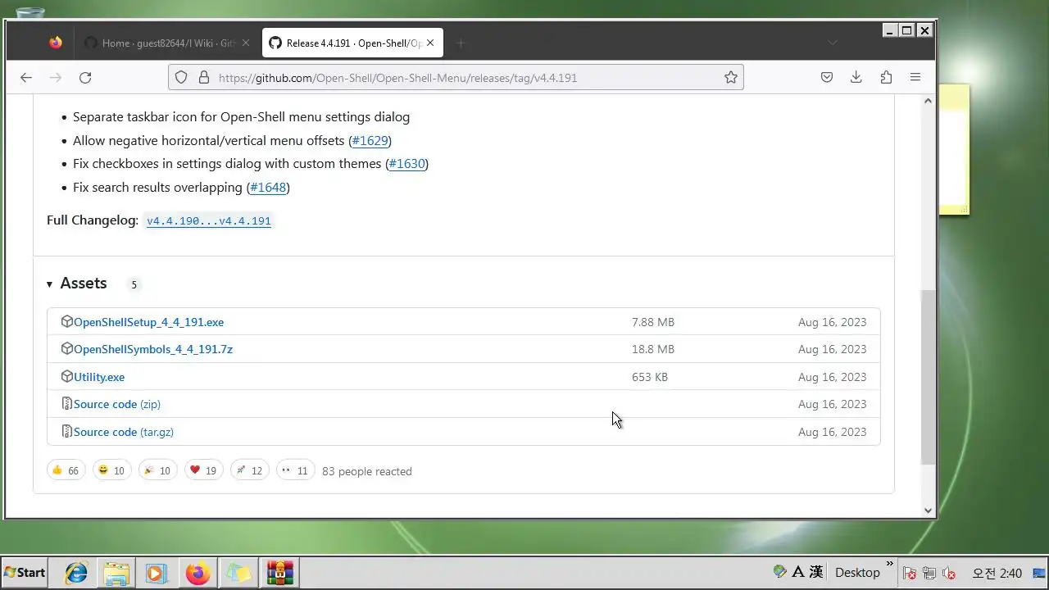Screen dimensions: 1049x590
Task: Click file icon beside Source code (tar.gz)
Action: pyautogui.click(x=67, y=431)
